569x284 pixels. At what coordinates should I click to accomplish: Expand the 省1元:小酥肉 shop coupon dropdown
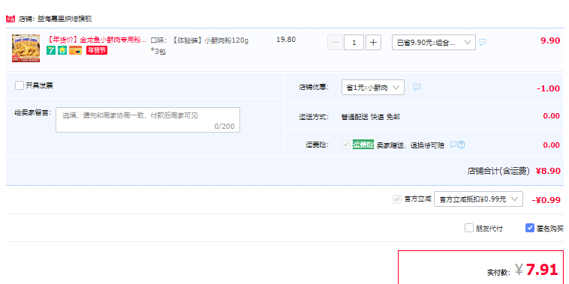click(372, 88)
